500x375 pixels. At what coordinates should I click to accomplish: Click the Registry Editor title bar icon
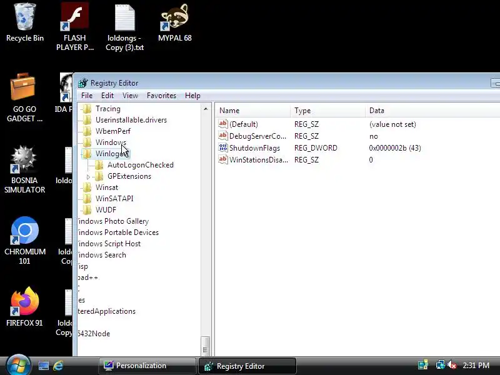(83, 83)
